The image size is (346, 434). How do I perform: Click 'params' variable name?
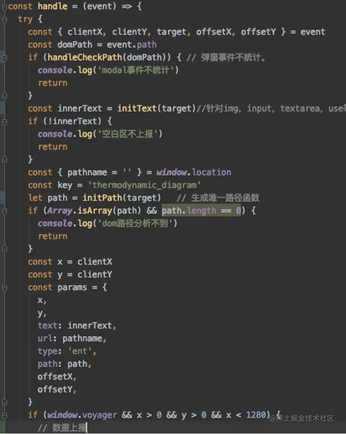pyautogui.click(x=72, y=287)
